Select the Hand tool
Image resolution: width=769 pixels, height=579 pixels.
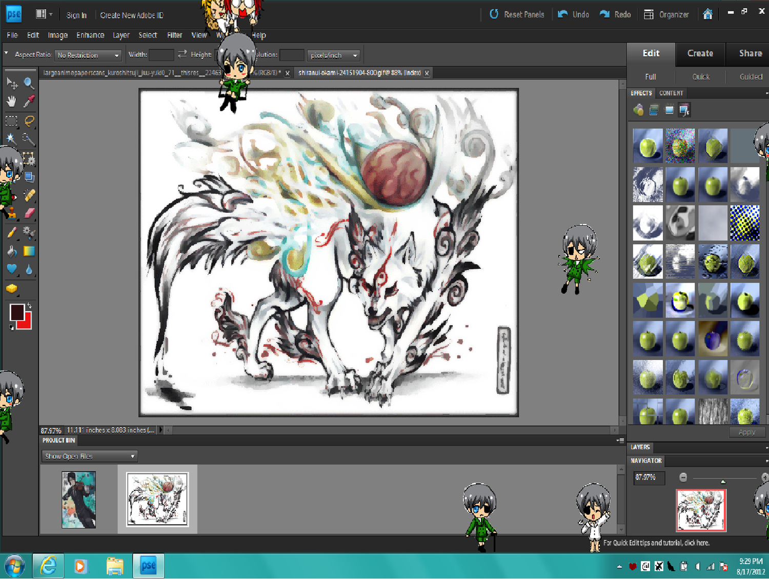coord(11,102)
